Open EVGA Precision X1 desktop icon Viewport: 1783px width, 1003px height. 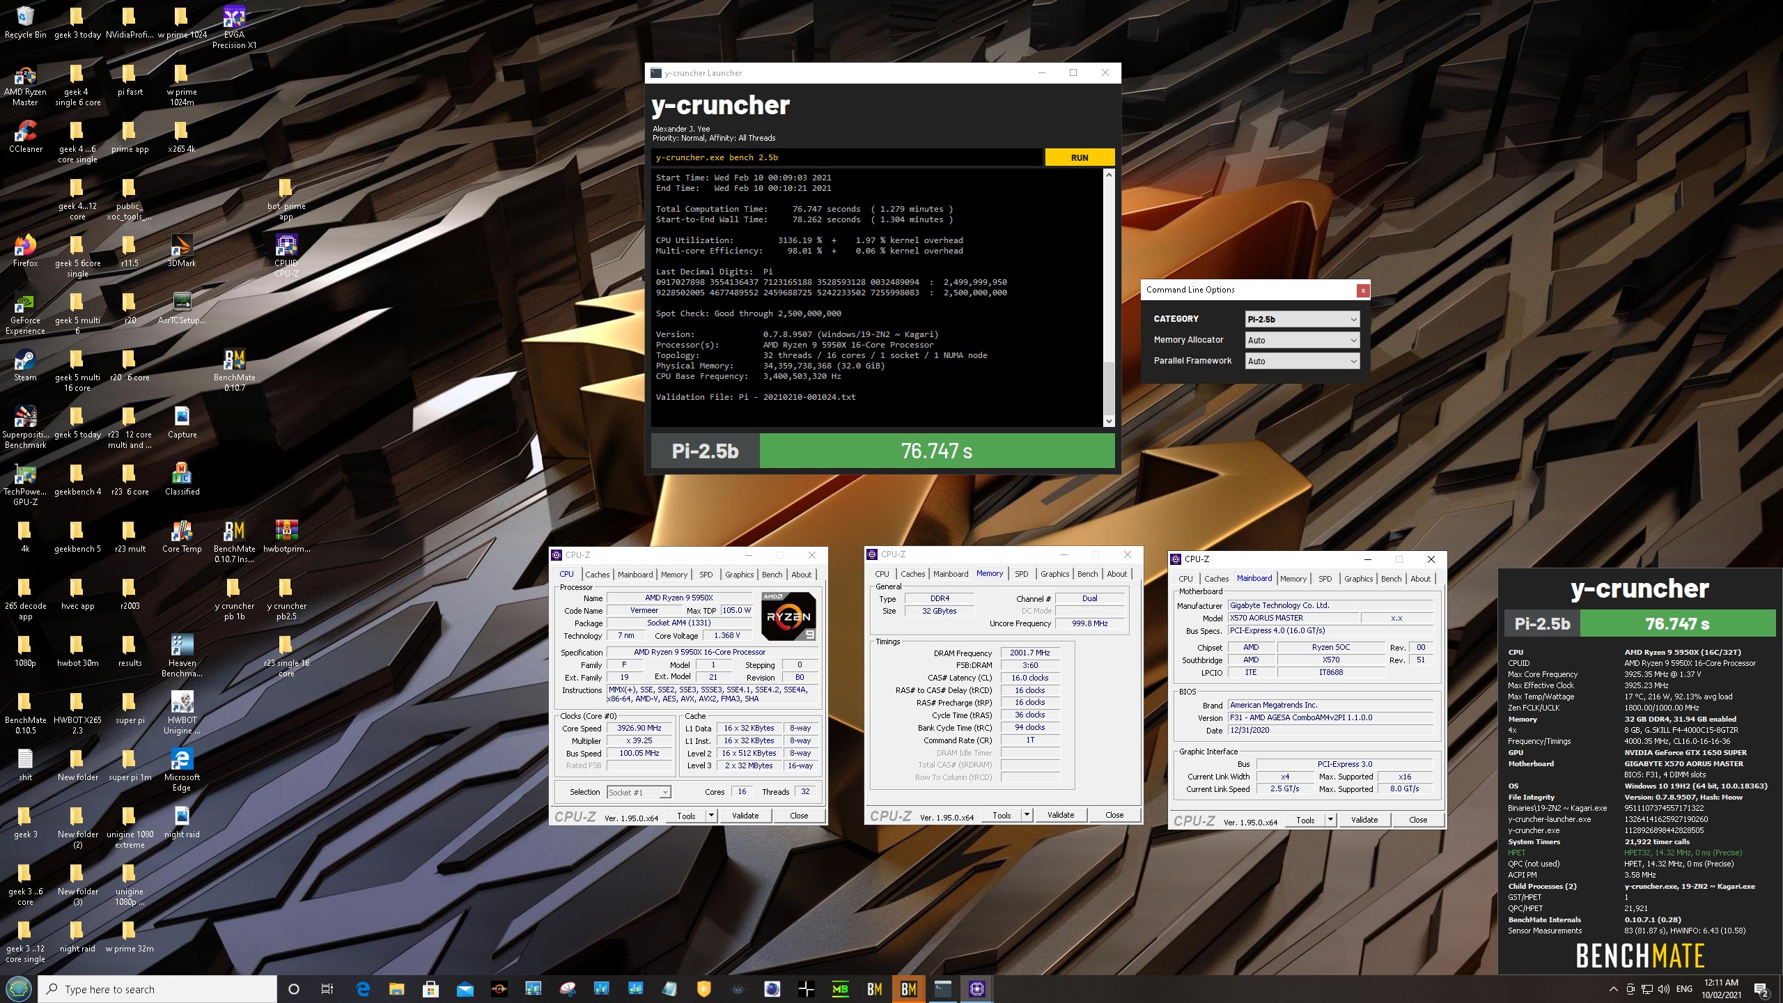[x=234, y=28]
